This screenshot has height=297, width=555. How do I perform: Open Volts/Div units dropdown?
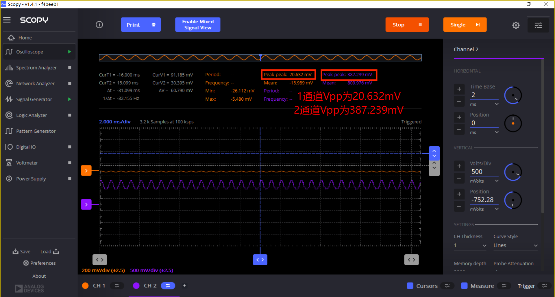pos(484,181)
